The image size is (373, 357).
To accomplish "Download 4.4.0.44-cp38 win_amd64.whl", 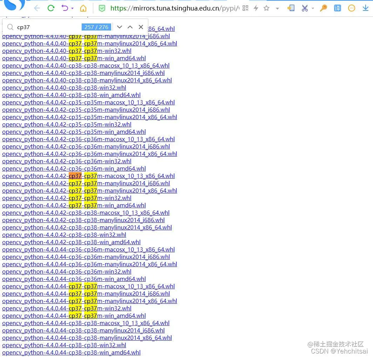I will pyautogui.click(x=72, y=353).
